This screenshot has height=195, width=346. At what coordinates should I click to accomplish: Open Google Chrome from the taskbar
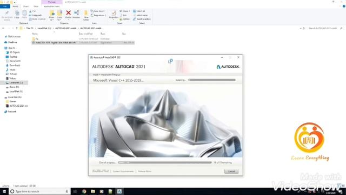[x=84, y=191]
